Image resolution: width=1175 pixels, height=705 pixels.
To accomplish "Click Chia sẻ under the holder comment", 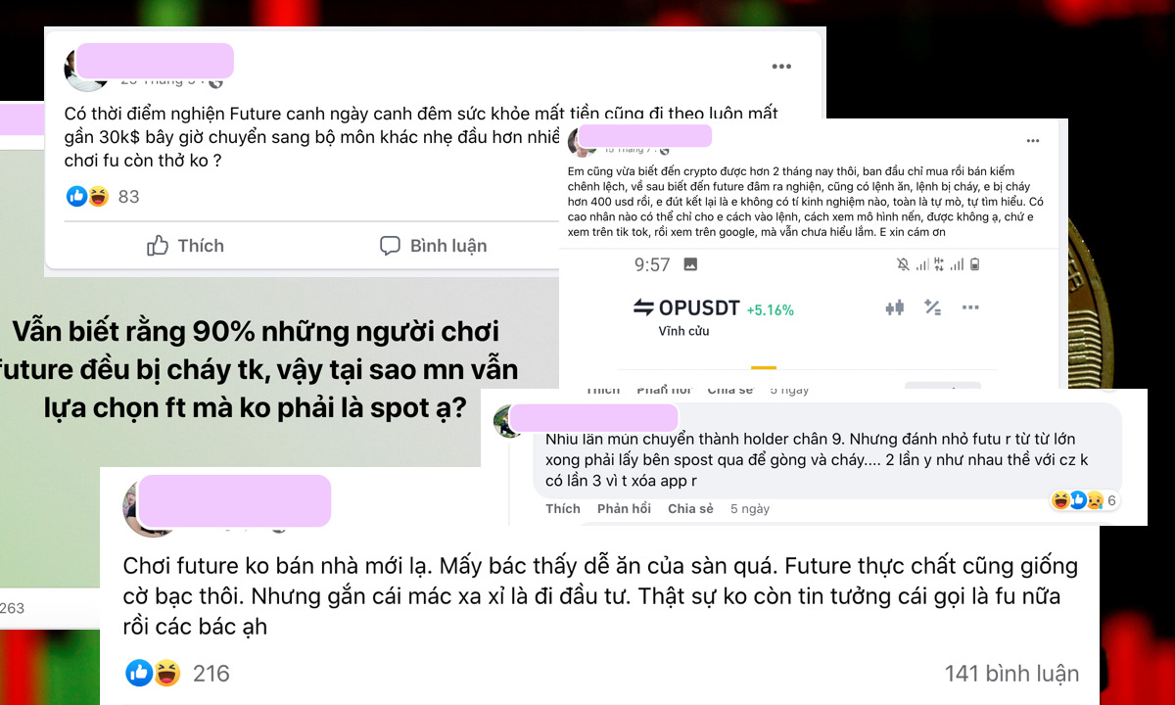I will (690, 508).
